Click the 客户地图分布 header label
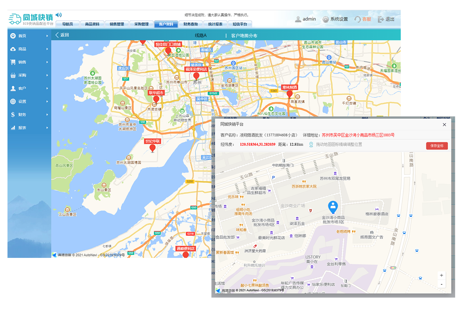Screen dimensions: 465x321 click(x=244, y=35)
